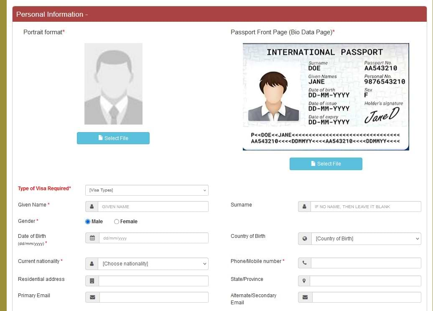
Task: Open the Visa Types dropdown
Action: pos(147,190)
